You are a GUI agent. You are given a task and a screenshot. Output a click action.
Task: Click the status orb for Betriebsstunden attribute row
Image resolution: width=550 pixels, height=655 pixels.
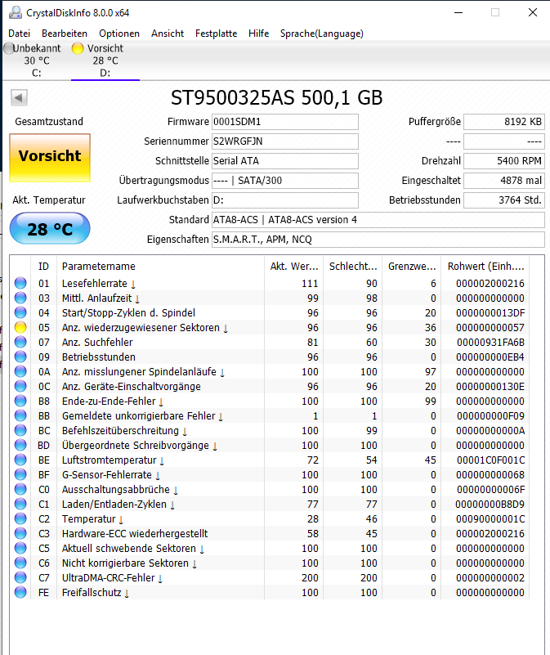[20, 357]
